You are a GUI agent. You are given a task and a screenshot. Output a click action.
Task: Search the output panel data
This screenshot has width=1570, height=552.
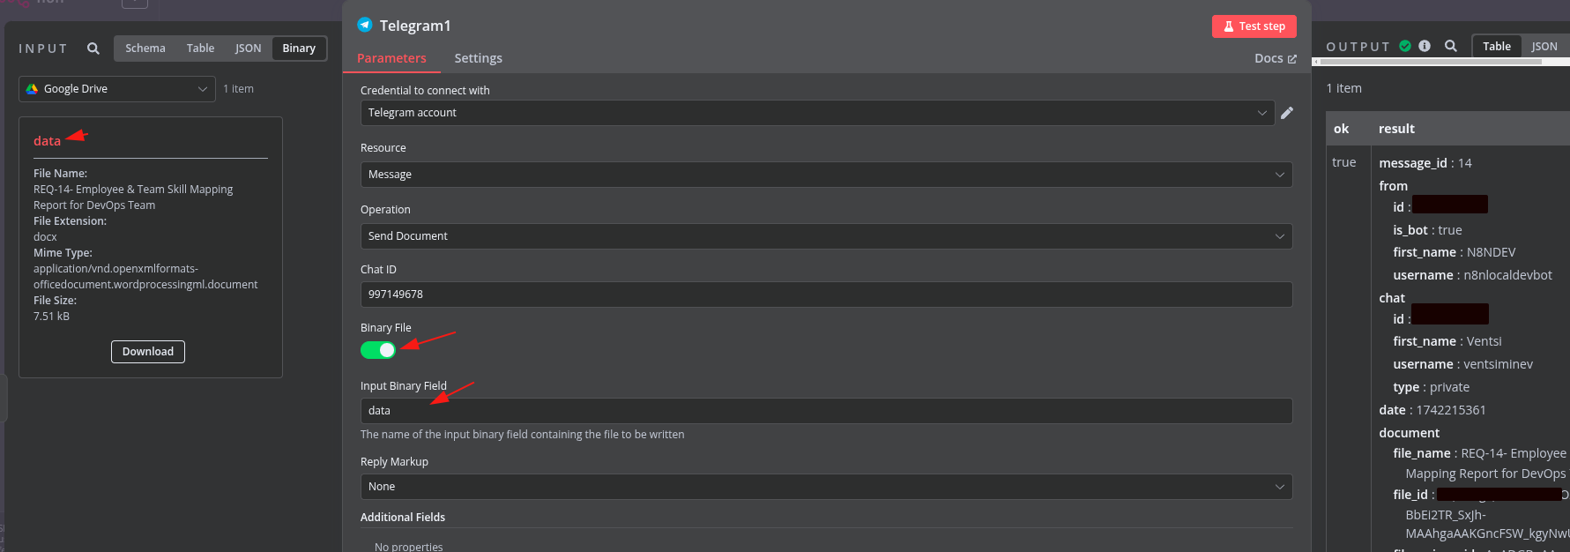pyautogui.click(x=1450, y=46)
